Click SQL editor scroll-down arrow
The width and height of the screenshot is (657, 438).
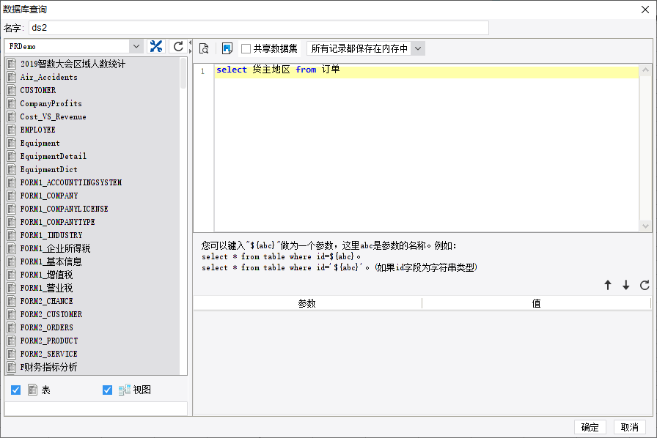[x=645, y=226]
